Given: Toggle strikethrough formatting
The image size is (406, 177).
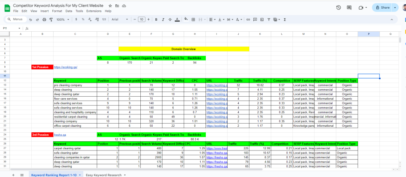Looking at the screenshot, I should (169, 19).
